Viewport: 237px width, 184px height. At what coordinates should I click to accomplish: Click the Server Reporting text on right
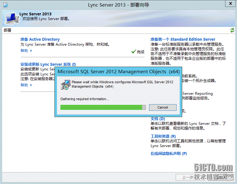point(198,94)
